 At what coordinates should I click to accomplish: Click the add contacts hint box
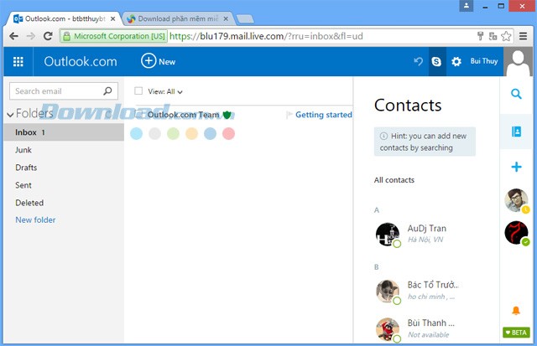[x=425, y=142]
